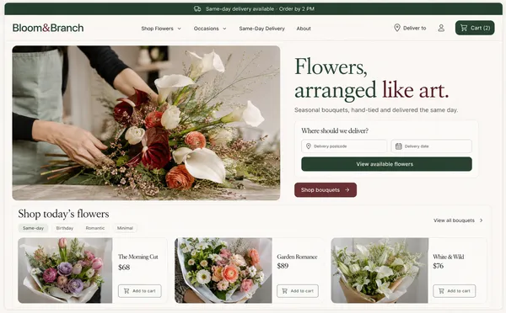
Task: Click the shopping cart icon in Cart button
Action: 464,28
